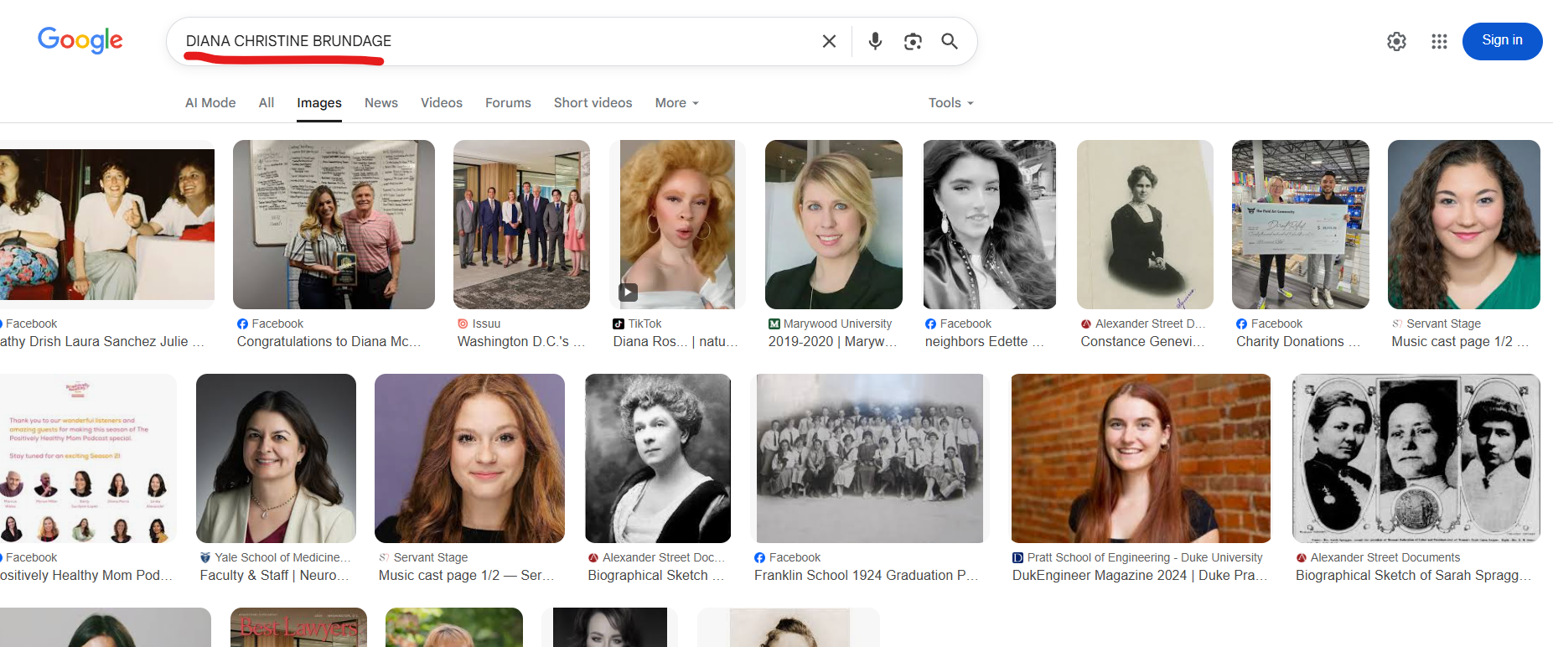Image resolution: width=1553 pixels, height=647 pixels.
Task: Click the Sign in button
Action: 1501,41
